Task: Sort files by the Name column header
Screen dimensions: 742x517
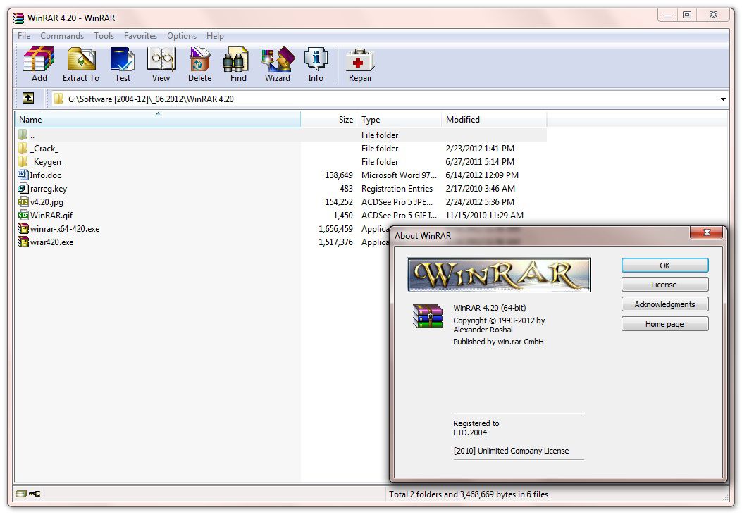Action: (158, 120)
